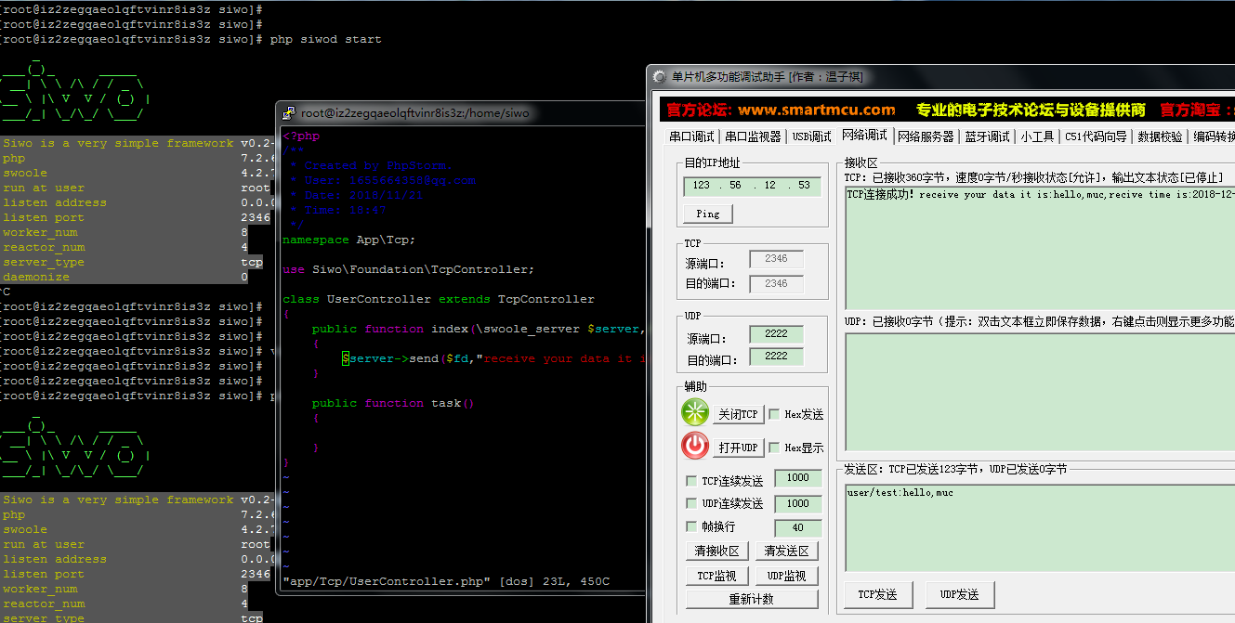This screenshot has width=1235, height=623.
Task: Click the 关闭TCP button
Action: [738, 414]
